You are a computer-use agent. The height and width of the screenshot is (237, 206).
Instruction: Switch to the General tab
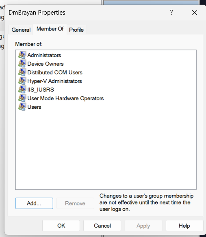[x=21, y=30]
